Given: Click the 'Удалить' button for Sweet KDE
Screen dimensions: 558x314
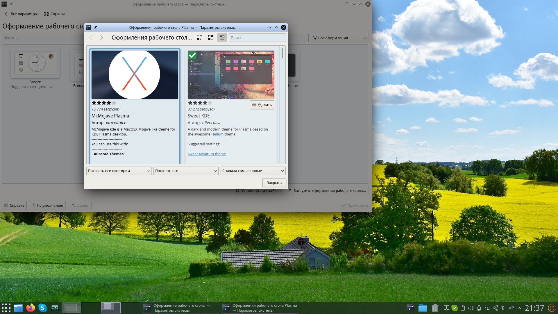Looking at the screenshot, I should (262, 105).
